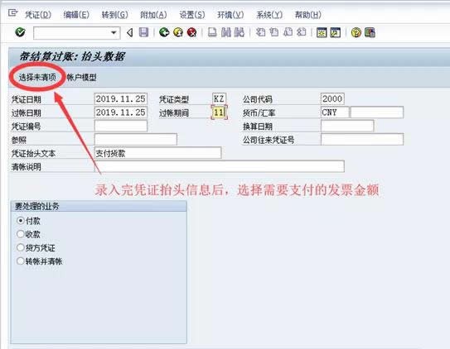Click the 选择未清项 button
The width and height of the screenshot is (450, 349).
coord(37,77)
